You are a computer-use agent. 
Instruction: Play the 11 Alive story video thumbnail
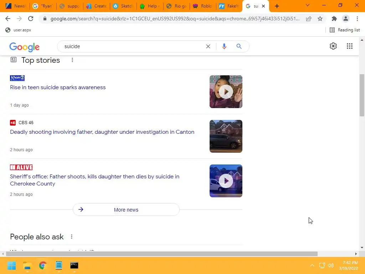pyautogui.click(x=226, y=181)
